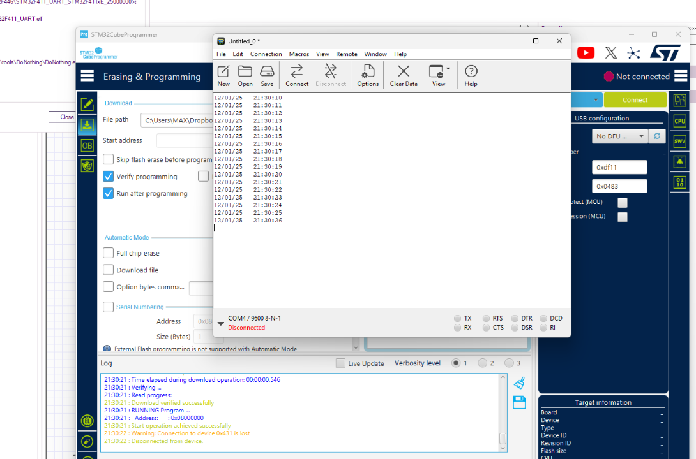Open the terminal Connection menu
696x459 pixels.
pyautogui.click(x=266, y=54)
